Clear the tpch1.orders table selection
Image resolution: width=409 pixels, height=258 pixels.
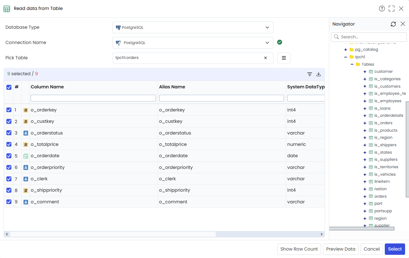(265, 58)
